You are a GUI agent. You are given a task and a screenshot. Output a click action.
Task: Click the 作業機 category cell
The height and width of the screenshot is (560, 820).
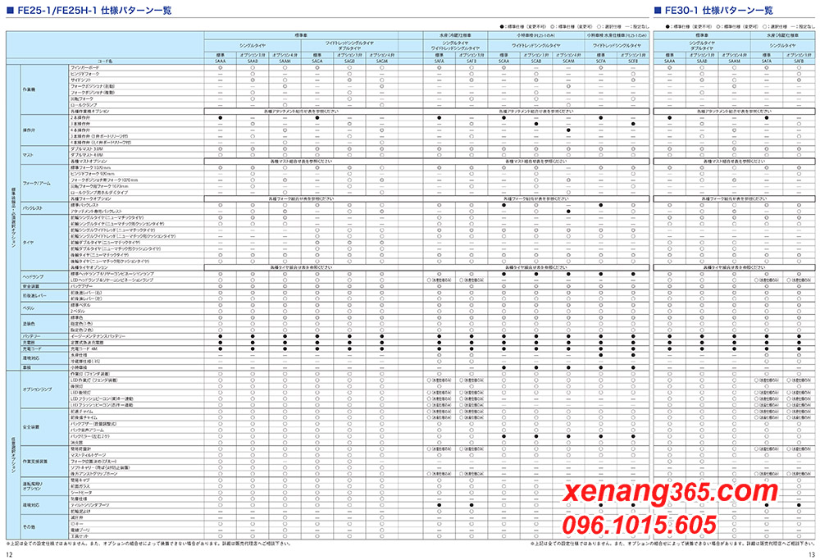click(x=44, y=89)
